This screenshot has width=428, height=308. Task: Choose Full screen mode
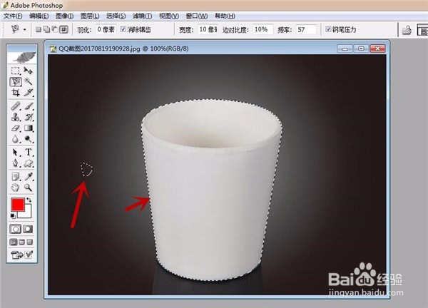[x=30, y=242]
